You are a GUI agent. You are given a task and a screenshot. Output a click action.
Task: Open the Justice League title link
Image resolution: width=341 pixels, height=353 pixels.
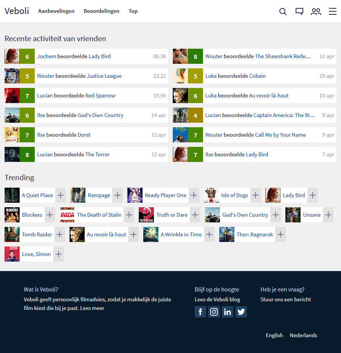104,76
